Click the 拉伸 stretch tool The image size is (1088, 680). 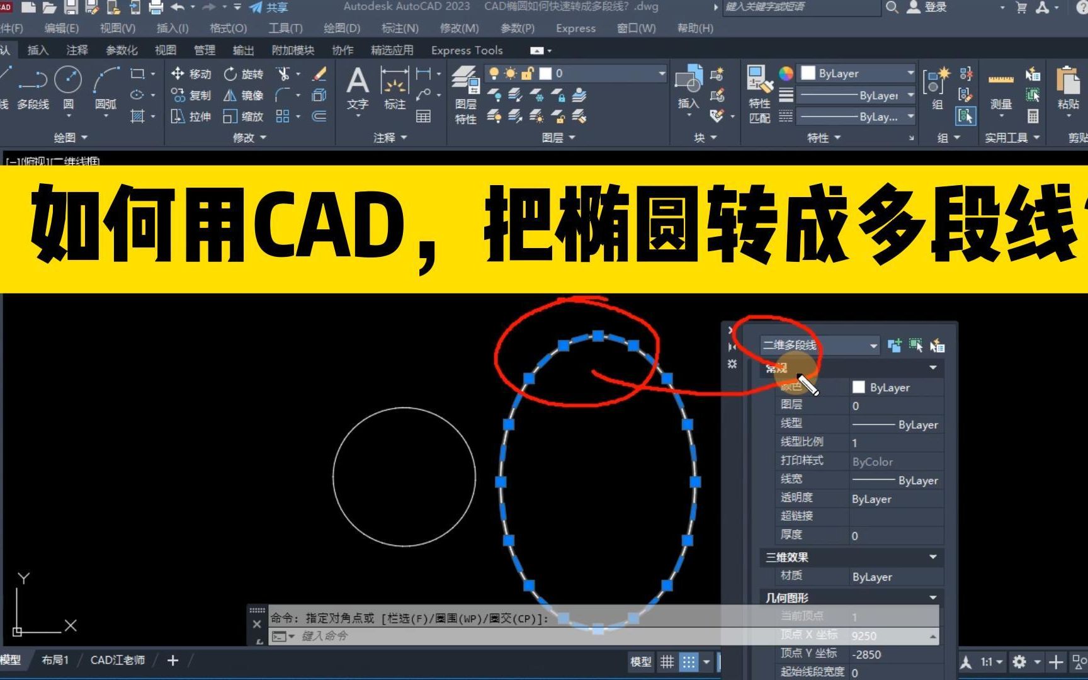pos(191,116)
